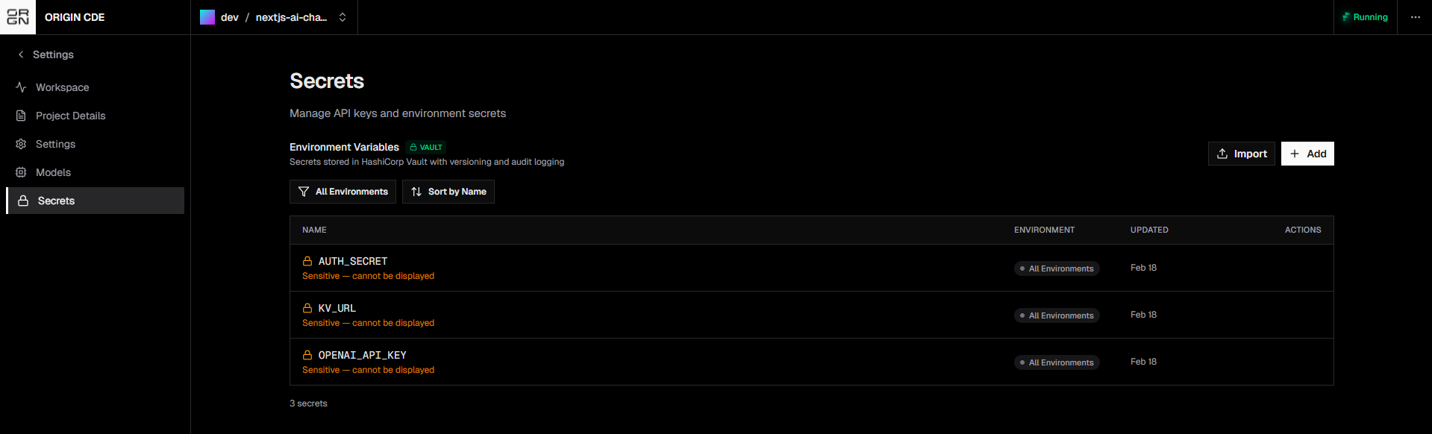Open the three-dot more options menu
This screenshot has height=434, width=1432.
pos(1415,17)
